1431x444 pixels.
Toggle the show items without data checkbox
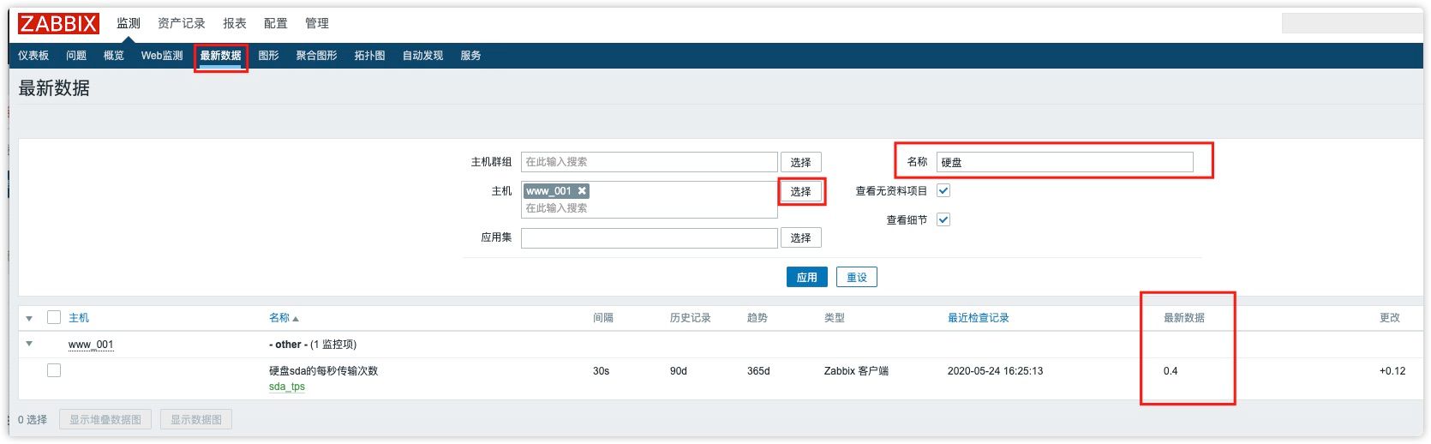click(943, 191)
